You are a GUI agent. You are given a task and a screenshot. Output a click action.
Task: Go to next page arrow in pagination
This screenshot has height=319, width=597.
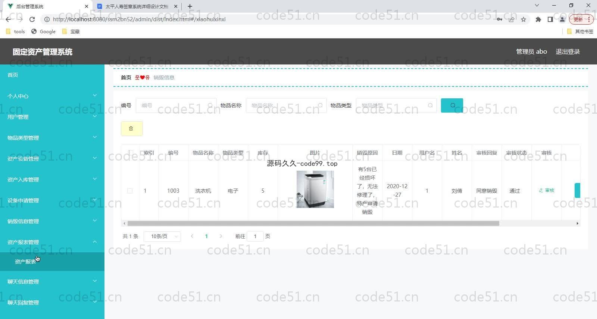221,236
